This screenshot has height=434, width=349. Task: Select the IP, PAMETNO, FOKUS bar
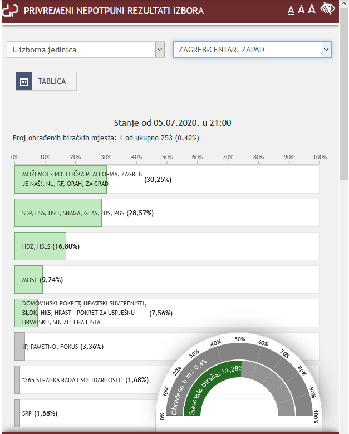coord(20,347)
